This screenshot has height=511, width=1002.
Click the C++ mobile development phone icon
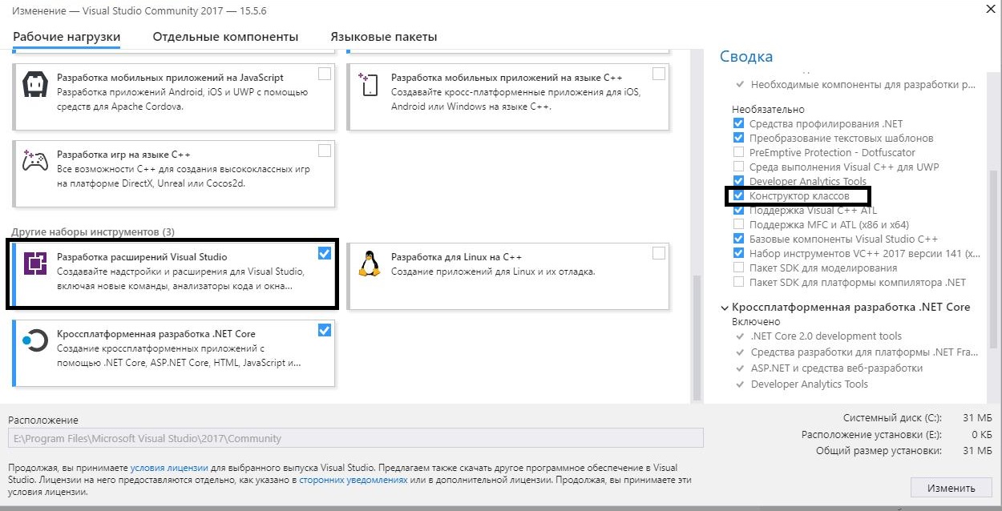pos(369,85)
